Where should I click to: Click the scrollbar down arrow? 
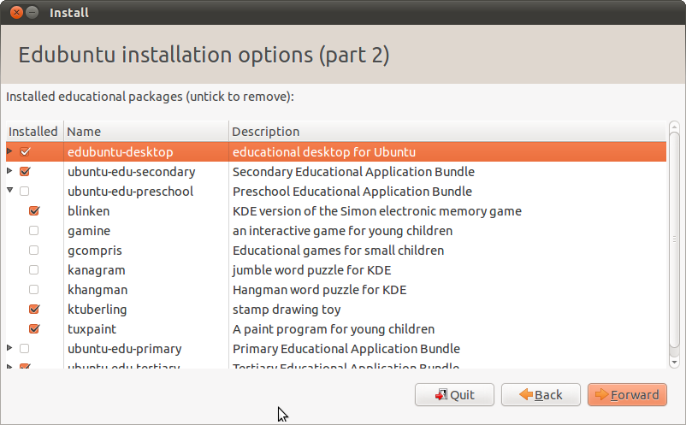click(674, 362)
